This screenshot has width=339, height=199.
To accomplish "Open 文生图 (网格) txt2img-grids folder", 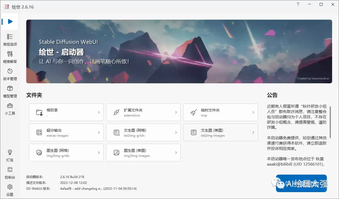I will pos(143,132).
